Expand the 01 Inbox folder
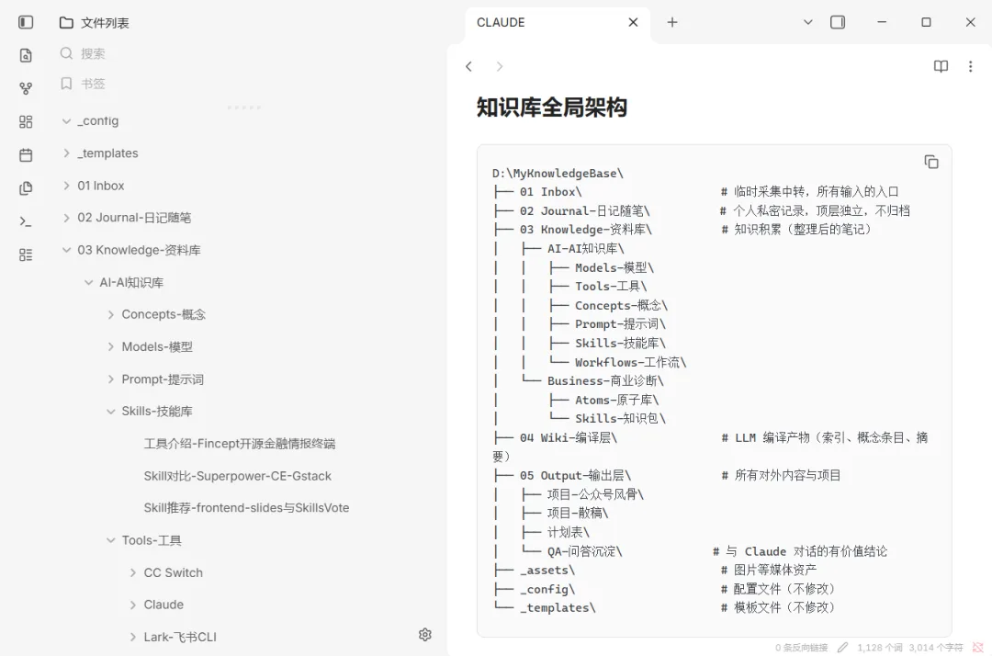 (66, 186)
